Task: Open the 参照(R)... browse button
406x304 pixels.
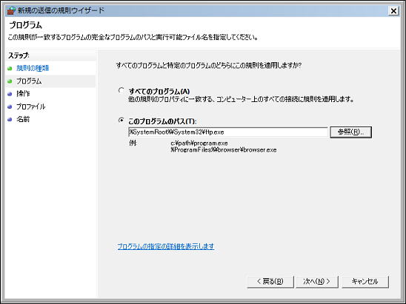Action: click(x=351, y=132)
